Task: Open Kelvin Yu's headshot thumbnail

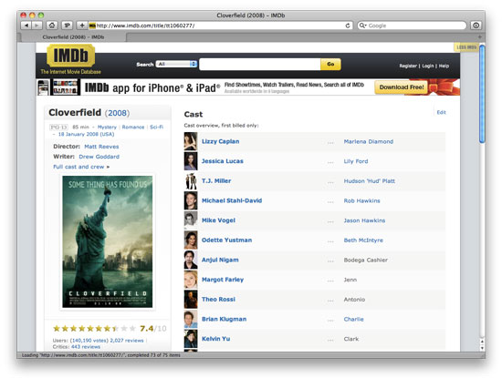Action: [x=191, y=339]
